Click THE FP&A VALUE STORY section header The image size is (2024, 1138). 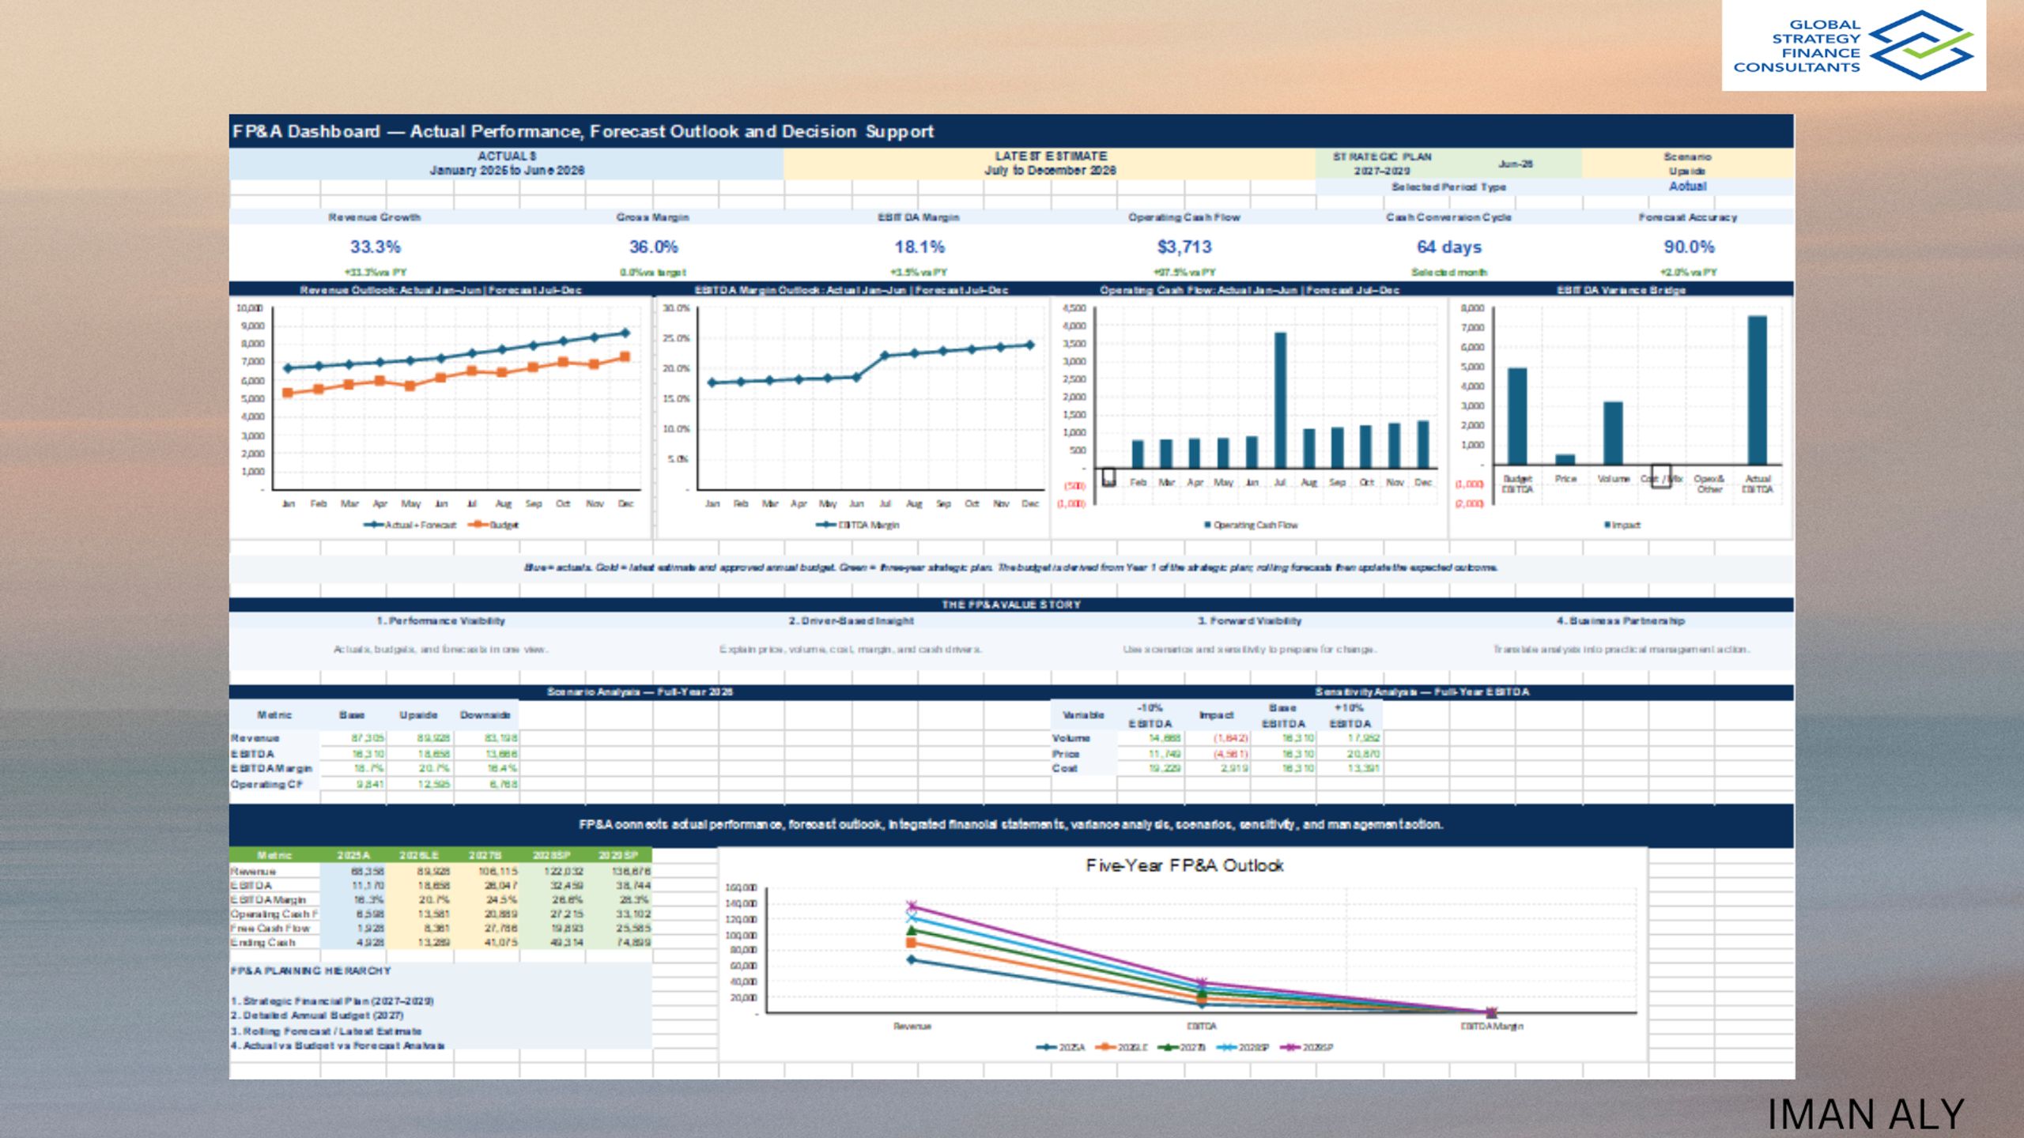pos(1011,605)
